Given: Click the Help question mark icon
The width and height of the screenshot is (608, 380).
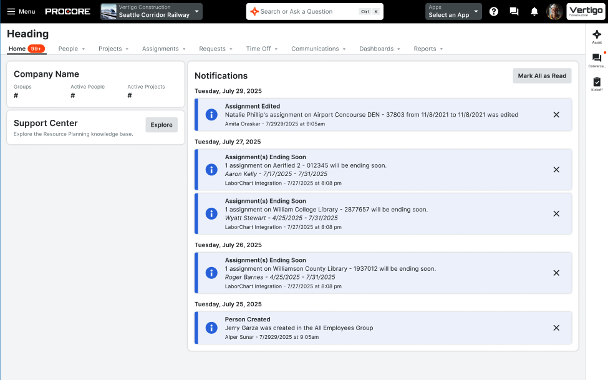Looking at the screenshot, I should tap(493, 11).
